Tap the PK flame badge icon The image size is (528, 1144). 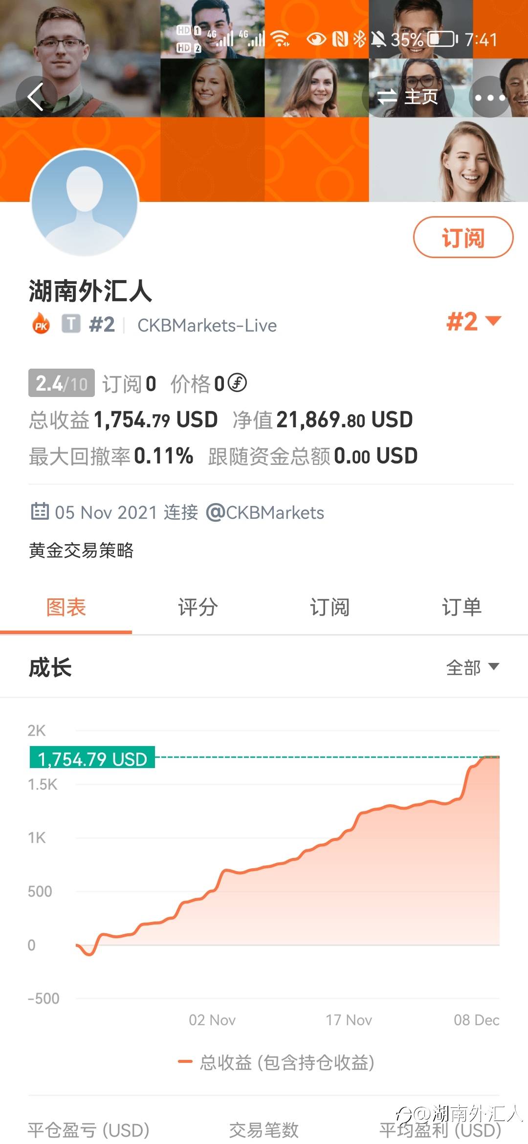coord(41,324)
